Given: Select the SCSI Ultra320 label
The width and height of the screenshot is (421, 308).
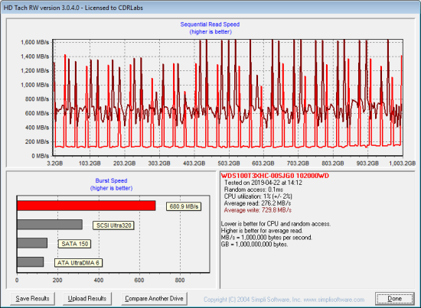Looking at the screenshot, I should click(113, 225).
